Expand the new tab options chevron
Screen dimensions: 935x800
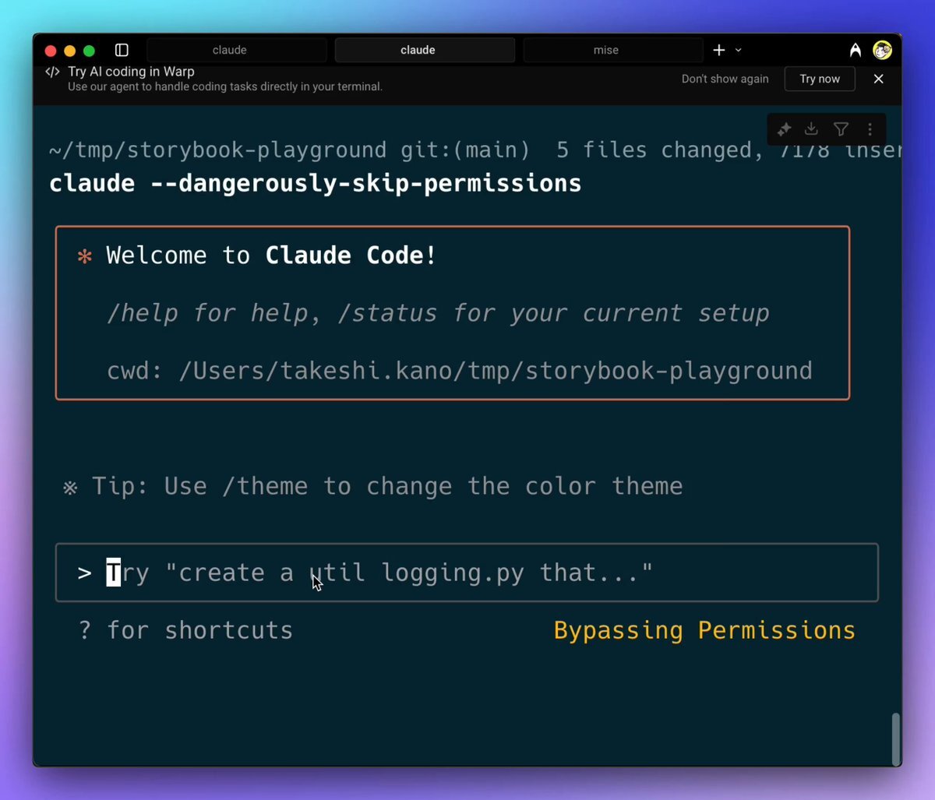[x=738, y=50]
